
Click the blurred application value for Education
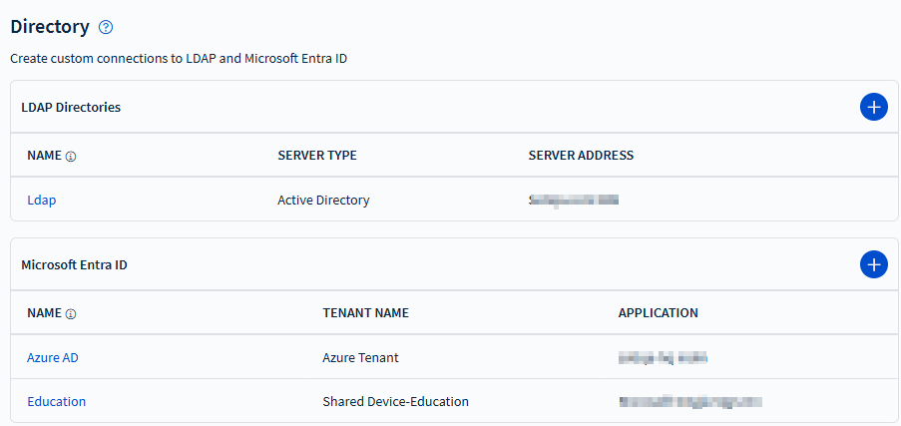pyautogui.click(x=689, y=402)
